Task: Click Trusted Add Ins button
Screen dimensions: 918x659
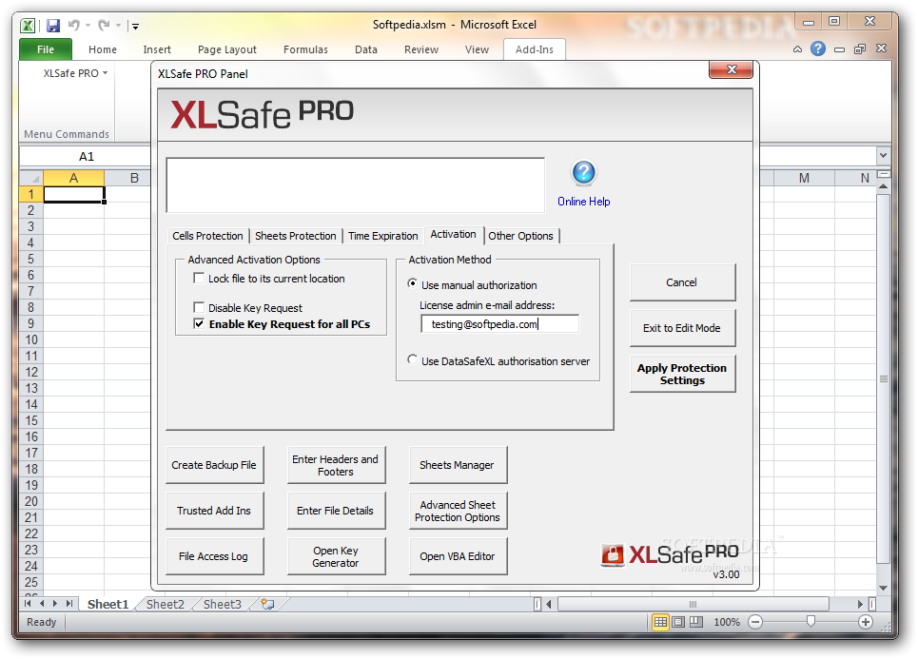Action: [x=214, y=511]
